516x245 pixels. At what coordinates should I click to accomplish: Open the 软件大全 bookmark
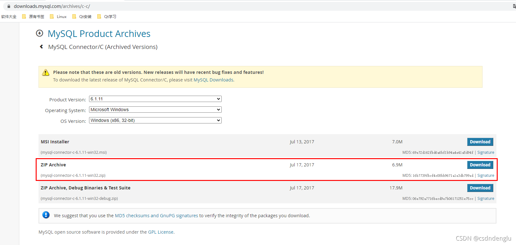click(x=9, y=17)
